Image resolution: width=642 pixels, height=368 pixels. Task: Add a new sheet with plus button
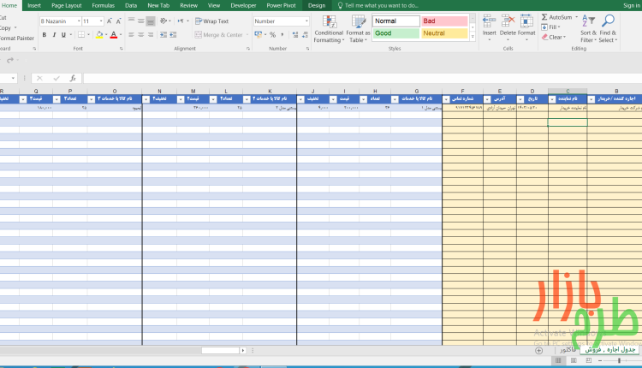(x=538, y=350)
